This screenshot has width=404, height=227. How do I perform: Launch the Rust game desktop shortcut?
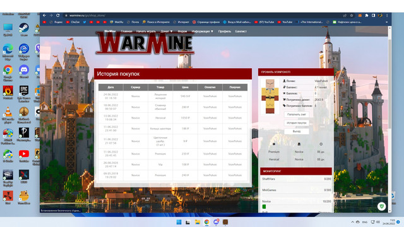pos(8,197)
